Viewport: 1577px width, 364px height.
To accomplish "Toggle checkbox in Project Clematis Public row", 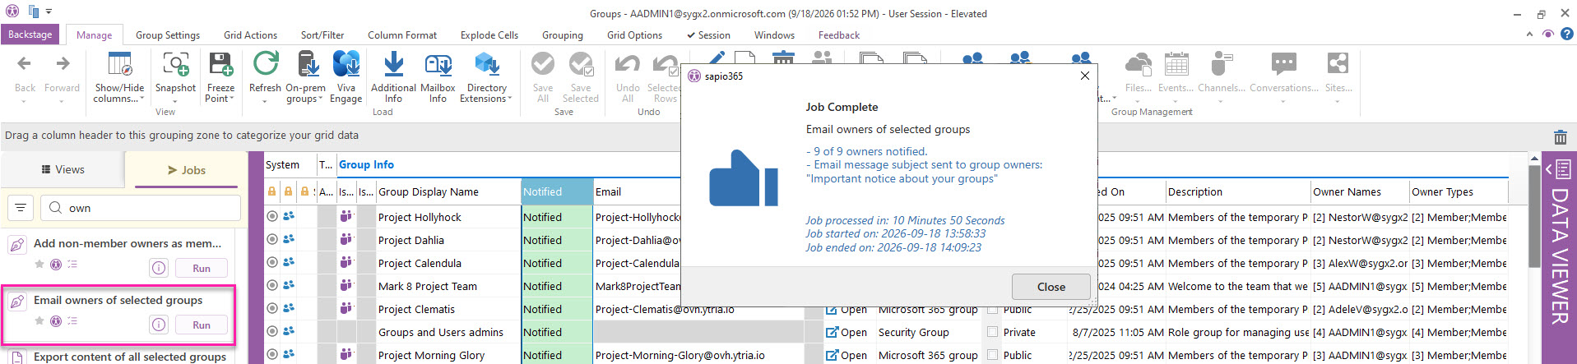I will pyautogui.click(x=993, y=310).
